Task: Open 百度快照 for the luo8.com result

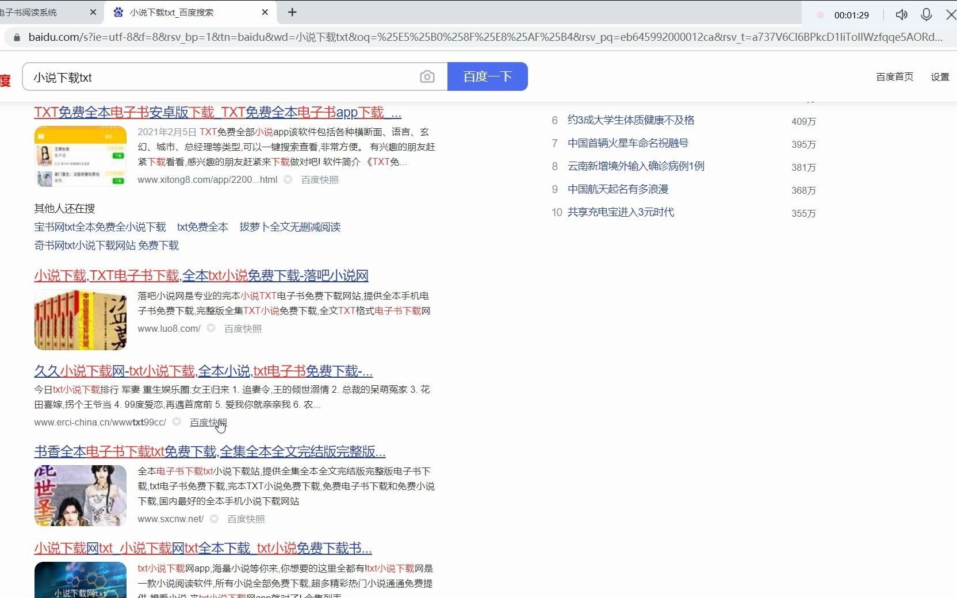Action: [x=243, y=329]
